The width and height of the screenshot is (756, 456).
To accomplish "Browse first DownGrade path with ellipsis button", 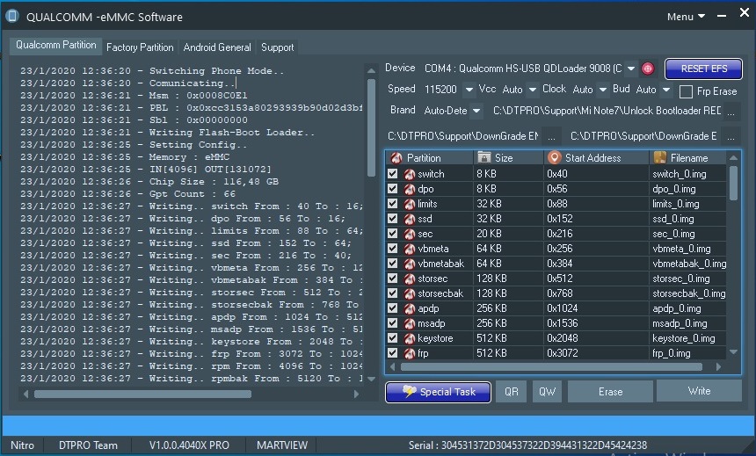I will click(551, 136).
